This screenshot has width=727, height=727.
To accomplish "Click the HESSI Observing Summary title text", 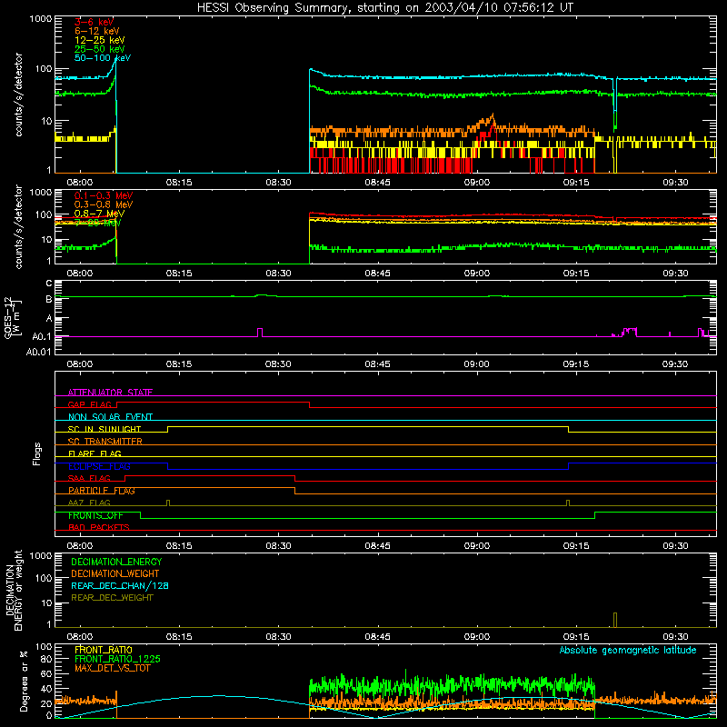I will 384,8.
